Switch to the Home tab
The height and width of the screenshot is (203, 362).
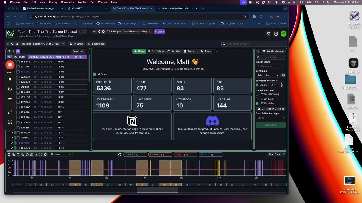(x=139, y=51)
